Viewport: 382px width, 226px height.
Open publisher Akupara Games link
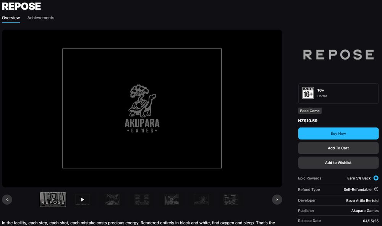[365, 211]
